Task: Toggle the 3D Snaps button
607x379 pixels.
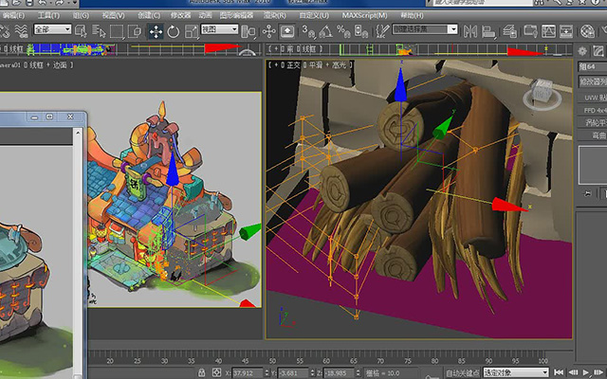Action: 308,31
